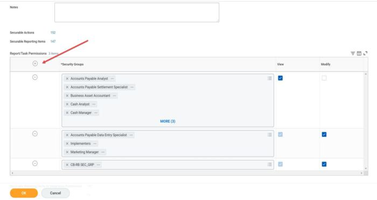Click inside the Notes text area
Image resolution: width=377 pixels, height=200 pixels.
136,12
